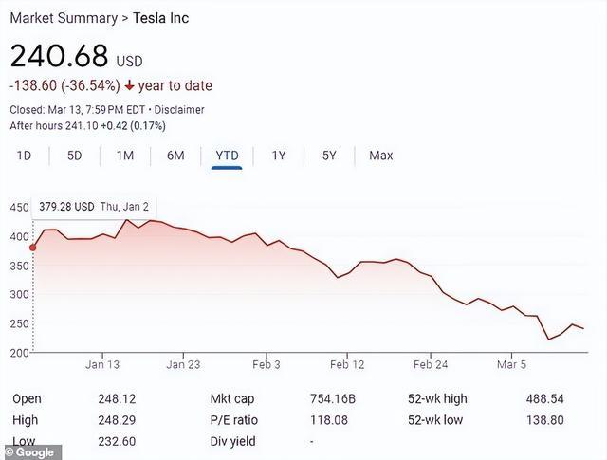Go to the Market Summary breadcrumb
Viewport: 607px width, 460px height.
(64, 18)
